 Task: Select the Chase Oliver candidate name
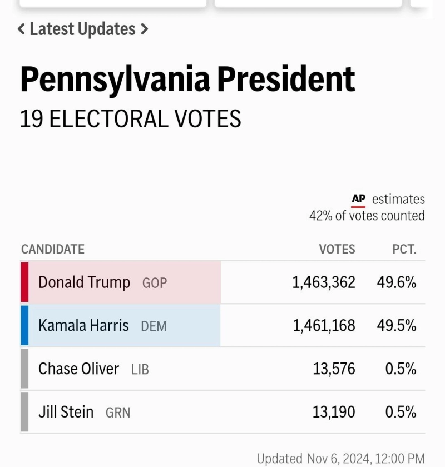click(x=78, y=369)
